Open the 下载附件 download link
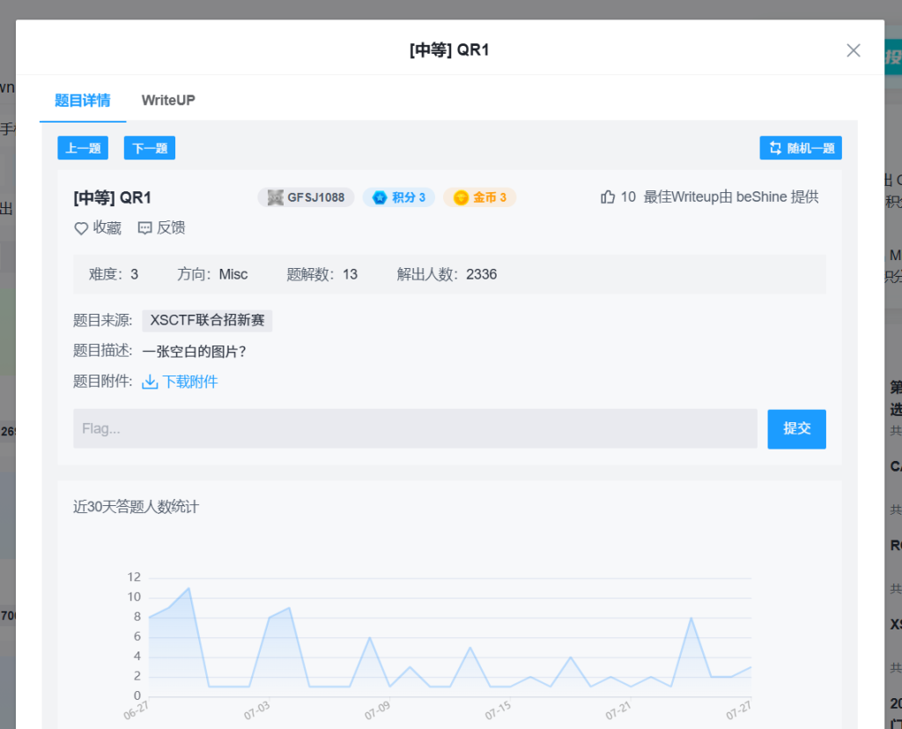Image resolution: width=902 pixels, height=729 pixels. click(x=189, y=382)
